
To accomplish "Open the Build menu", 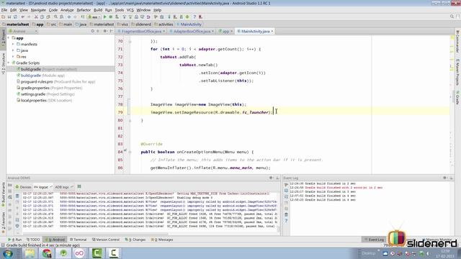I will [x=98, y=10].
